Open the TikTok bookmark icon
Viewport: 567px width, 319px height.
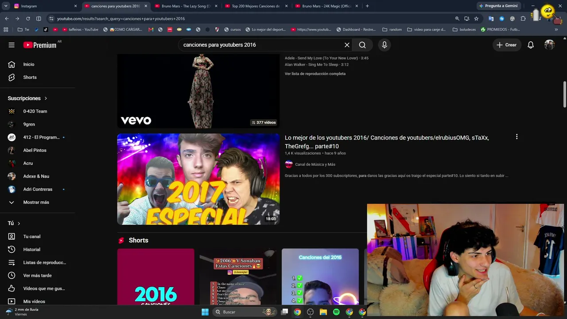[45, 30]
